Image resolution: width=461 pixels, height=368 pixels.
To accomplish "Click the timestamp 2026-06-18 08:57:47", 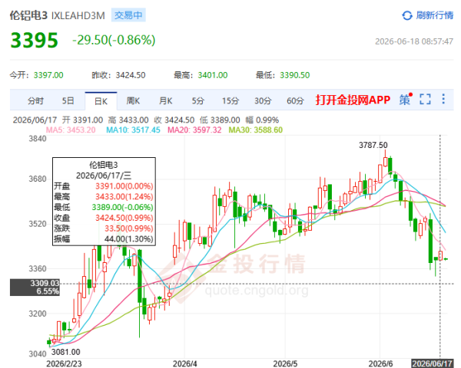I will (x=414, y=41).
